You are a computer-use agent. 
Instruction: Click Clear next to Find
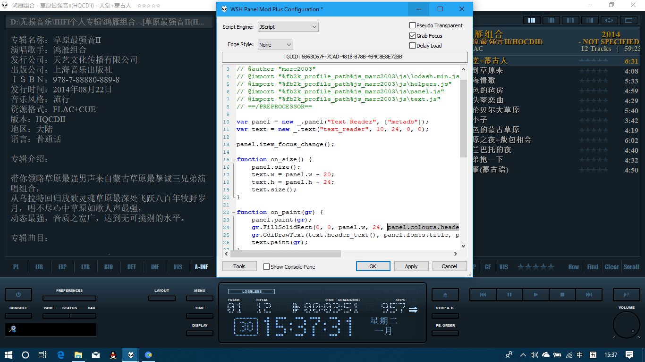[612, 267]
